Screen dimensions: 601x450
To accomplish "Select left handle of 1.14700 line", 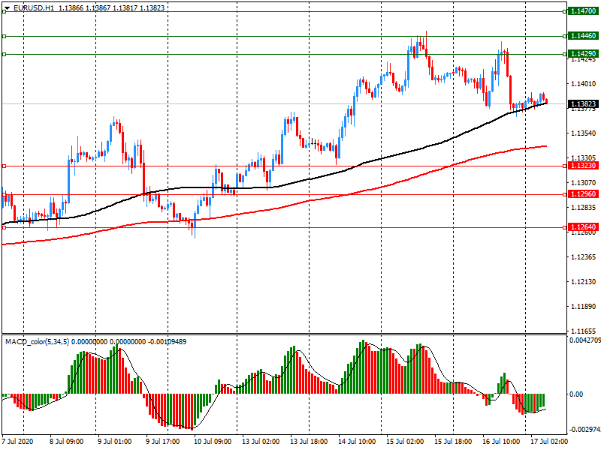I will 4,11.
